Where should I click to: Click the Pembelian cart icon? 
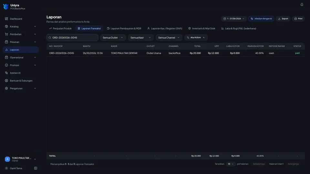(x=6, y=34)
